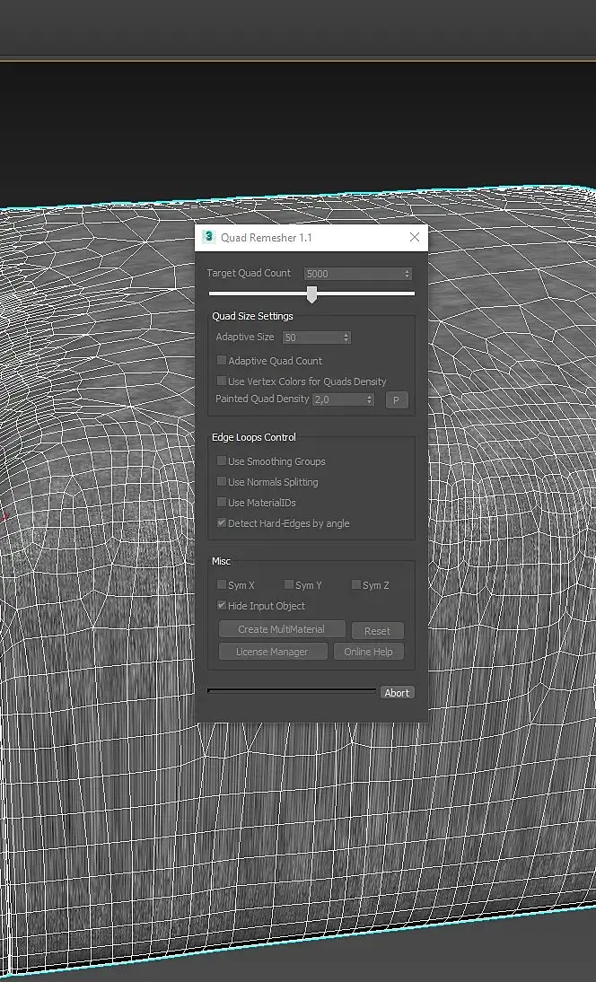Enable the Use Normals Splitting checkbox
Image resolution: width=596 pixels, height=982 pixels.
[222, 482]
